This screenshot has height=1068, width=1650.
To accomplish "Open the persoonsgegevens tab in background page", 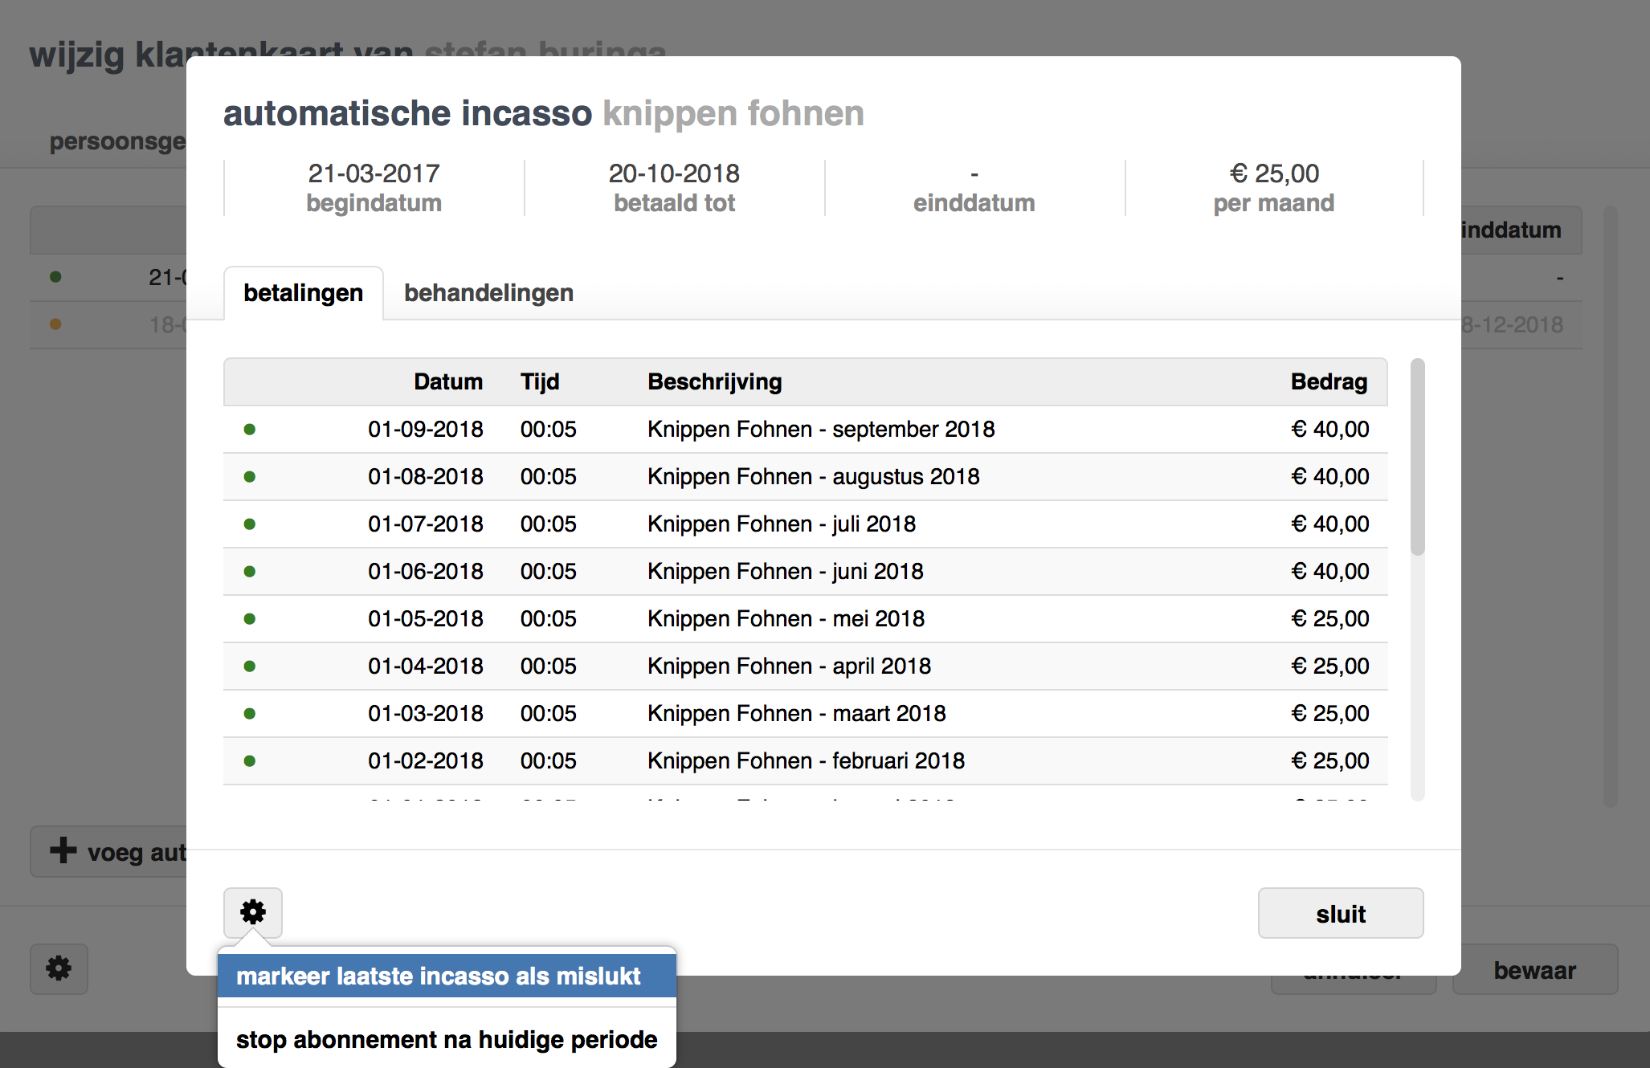I will point(117,141).
